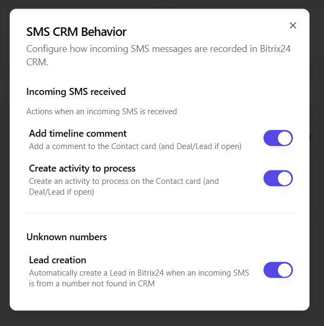Click the 'Create activity to process' label

82,168
